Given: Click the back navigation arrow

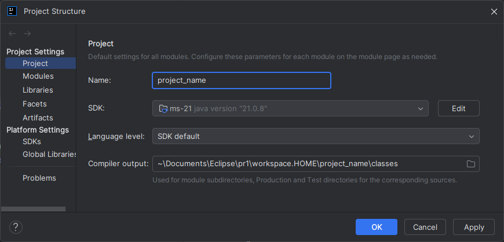Looking at the screenshot, I should coord(12,34).
